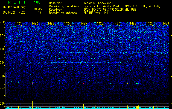
Task: Click the 1427 time marker
Action: (x=116, y=23)
